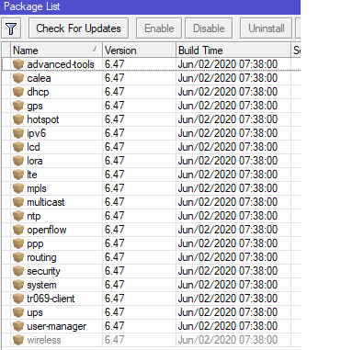Open the filter funnel icon
The image size is (364, 350).
click(x=11, y=28)
